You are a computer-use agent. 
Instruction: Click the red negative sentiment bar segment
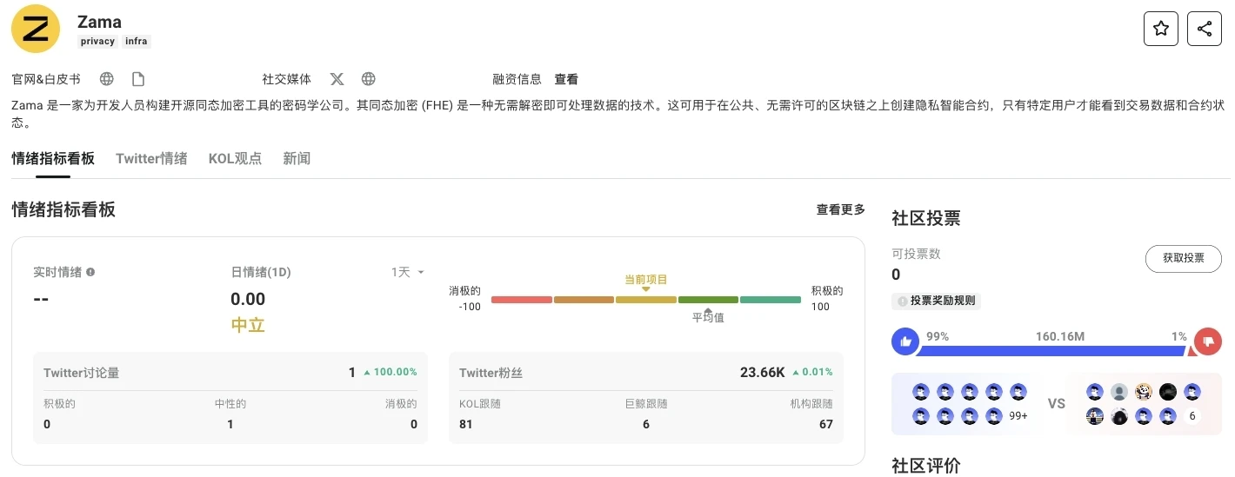(x=522, y=300)
